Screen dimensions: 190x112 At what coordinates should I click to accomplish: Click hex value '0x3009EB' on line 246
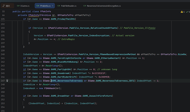[x=104, y=77]
